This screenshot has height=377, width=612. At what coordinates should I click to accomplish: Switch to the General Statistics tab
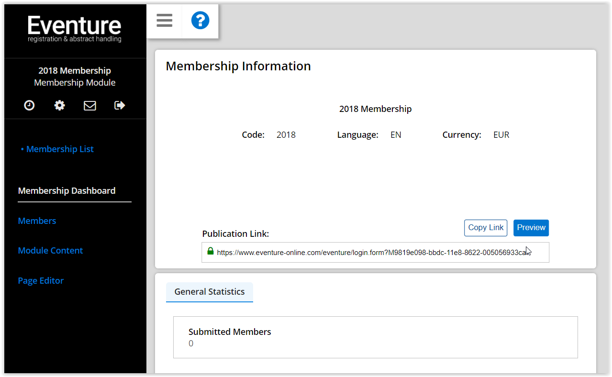[210, 292]
